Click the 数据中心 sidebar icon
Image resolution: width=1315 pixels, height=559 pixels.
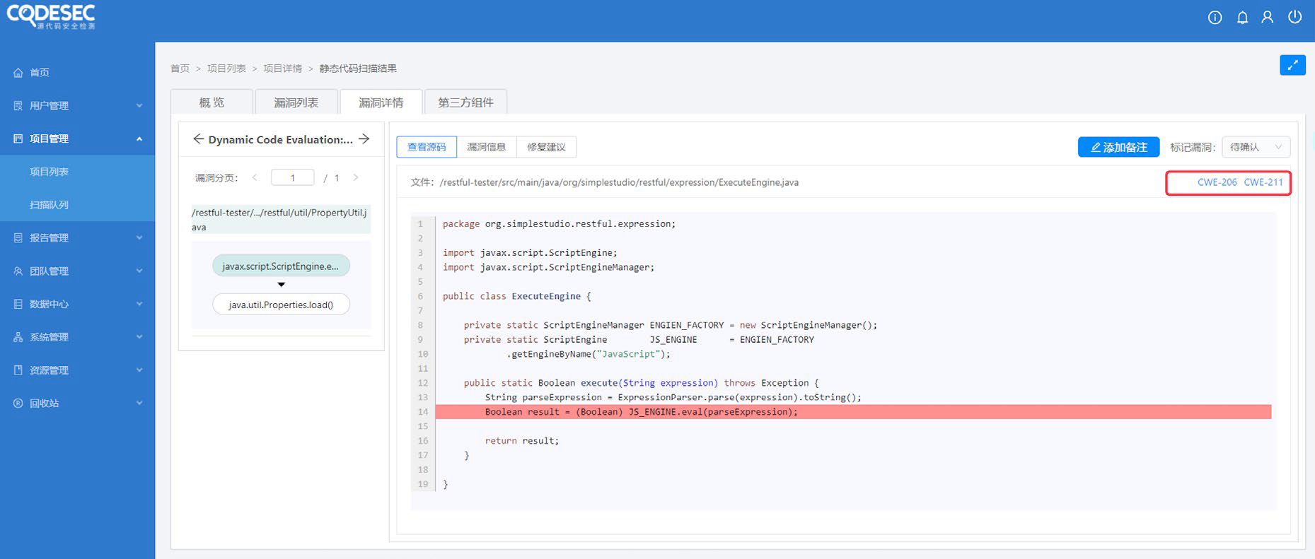click(18, 304)
